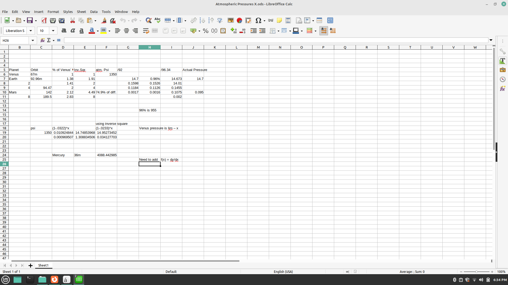Open the Format menu

click(53, 12)
